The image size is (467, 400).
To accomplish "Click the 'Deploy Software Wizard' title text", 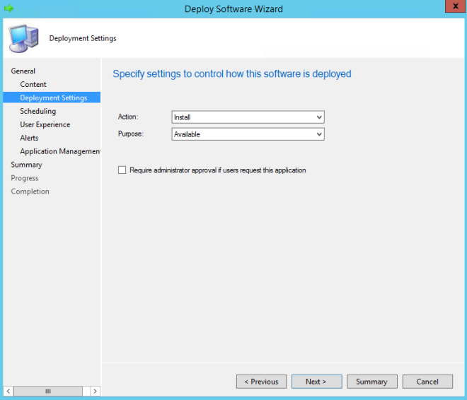I will [233, 9].
